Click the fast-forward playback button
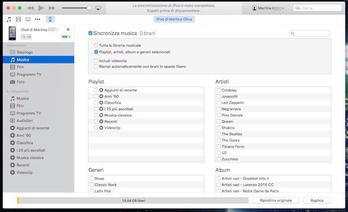Viewport: 348px width, 212px height. (52, 8)
